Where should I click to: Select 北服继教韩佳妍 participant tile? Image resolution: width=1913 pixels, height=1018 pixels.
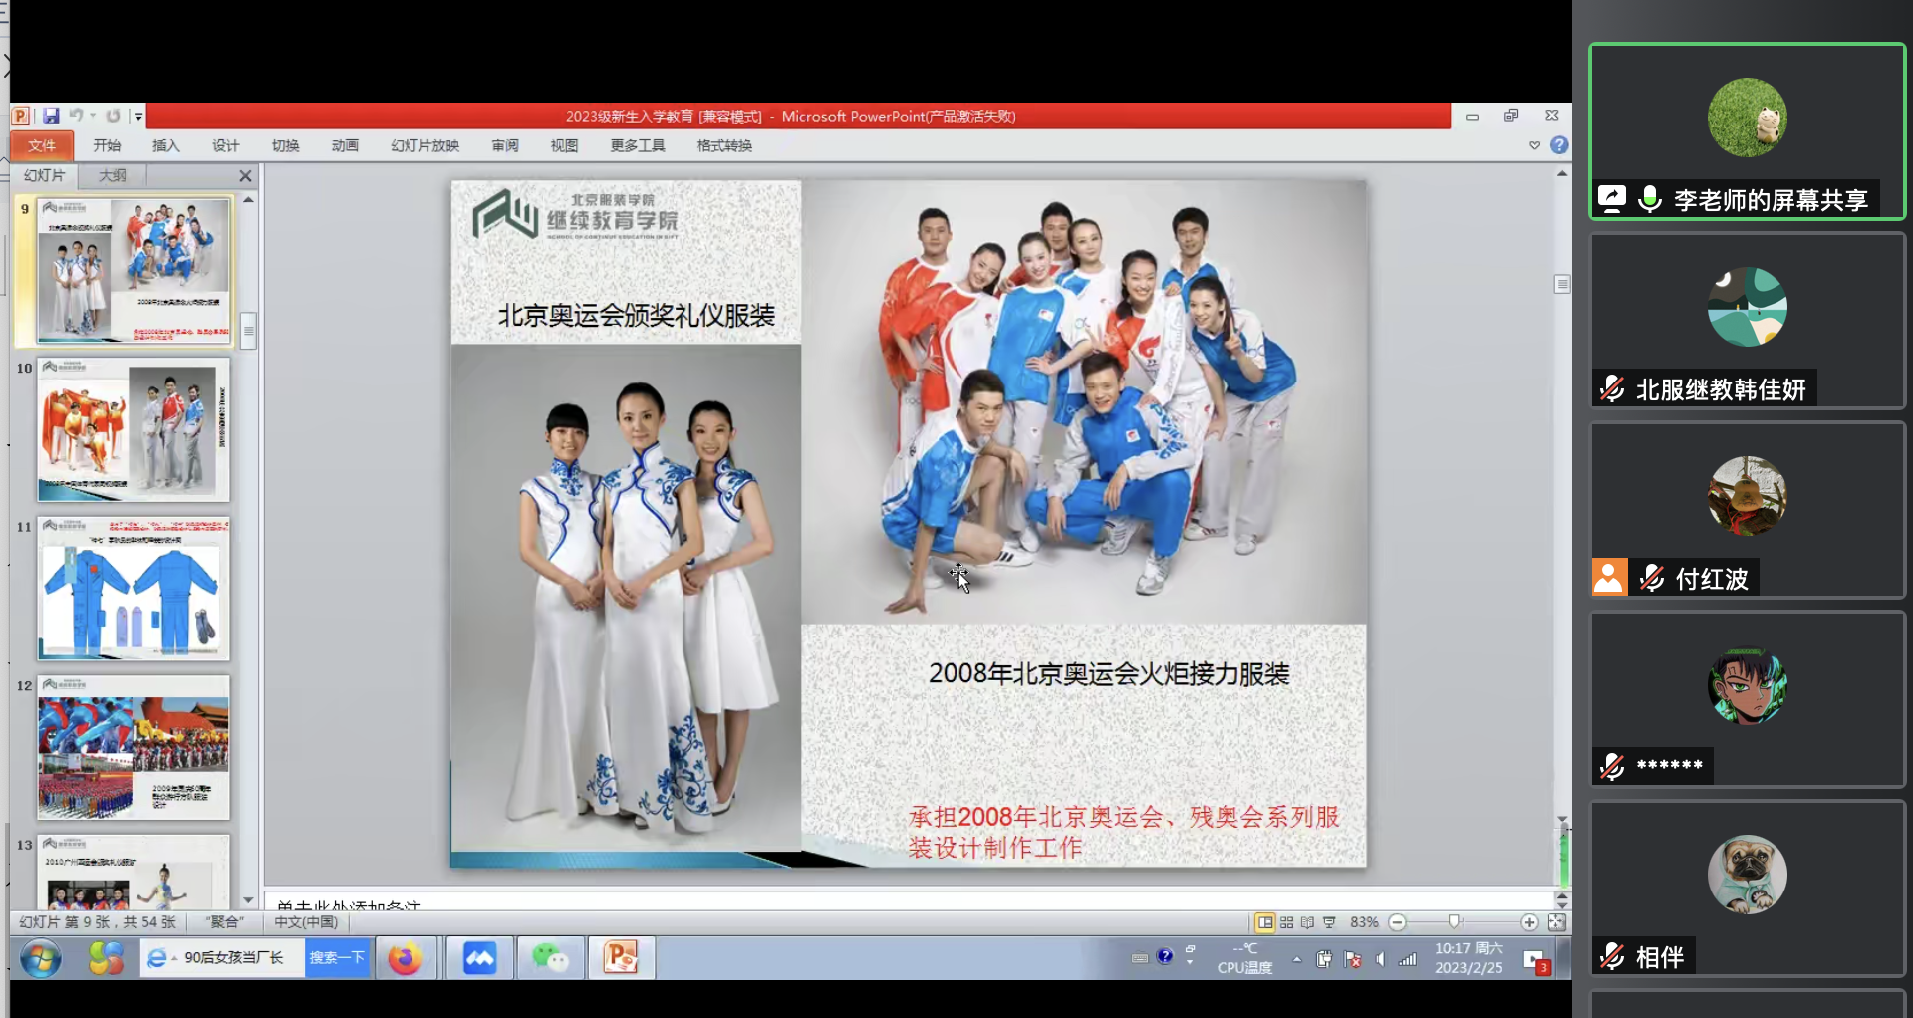coord(1747,320)
